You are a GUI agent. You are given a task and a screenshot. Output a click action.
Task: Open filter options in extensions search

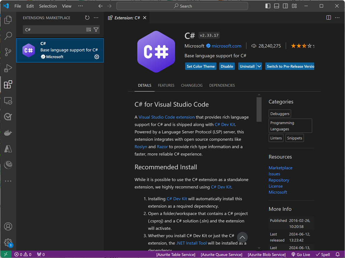[x=96, y=30]
